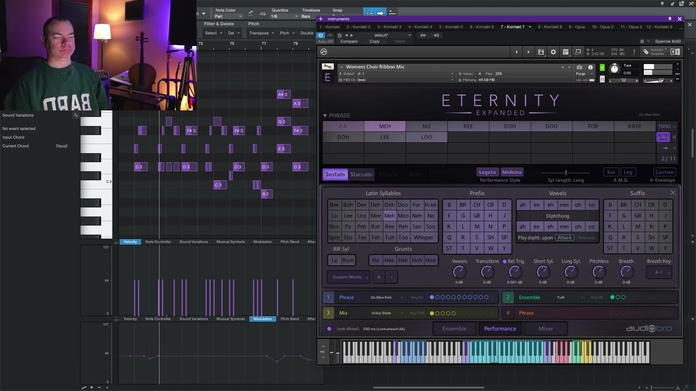696x391 pixels.
Task: Click the Womens Choir Ribbon Mic name
Action: pos(375,67)
